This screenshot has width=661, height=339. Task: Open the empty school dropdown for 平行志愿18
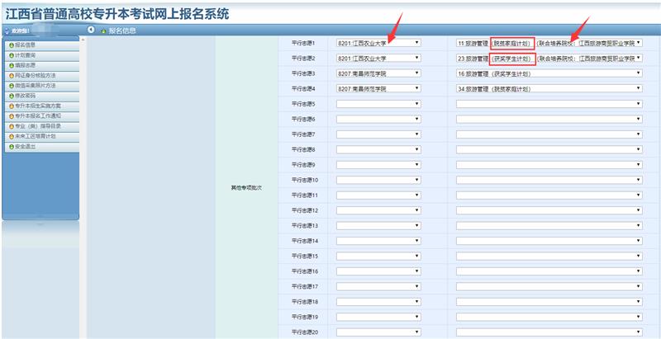pos(378,302)
